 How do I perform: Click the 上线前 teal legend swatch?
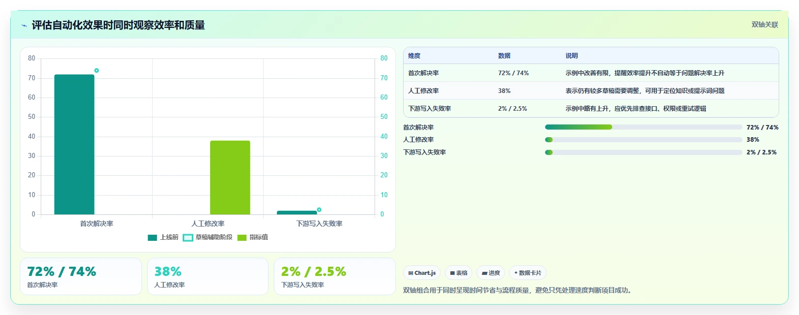click(x=152, y=238)
